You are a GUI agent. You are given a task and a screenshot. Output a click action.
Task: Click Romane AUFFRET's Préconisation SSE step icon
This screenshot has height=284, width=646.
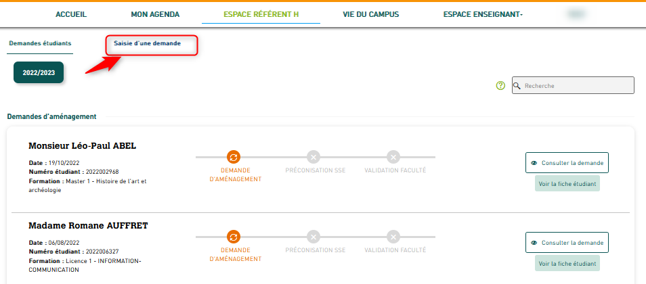pyautogui.click(x=313, y=237)
